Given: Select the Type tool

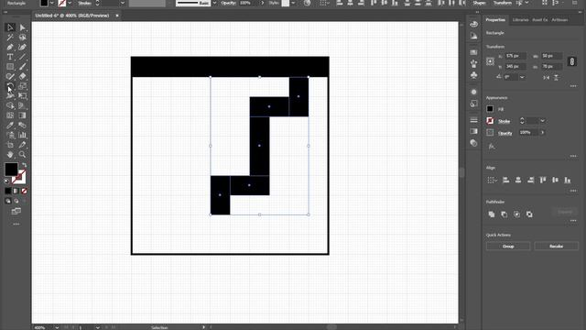Looking at the screenshot, I should (x=10, y=57).
